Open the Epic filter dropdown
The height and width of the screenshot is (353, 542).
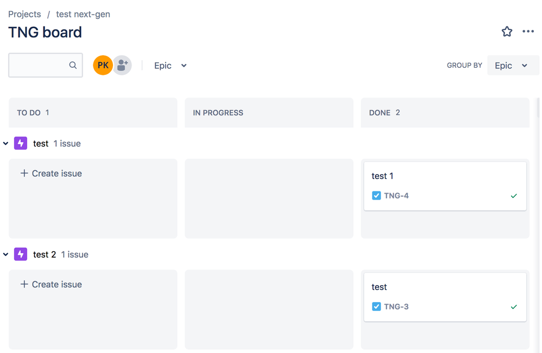[x=168, y=65]
